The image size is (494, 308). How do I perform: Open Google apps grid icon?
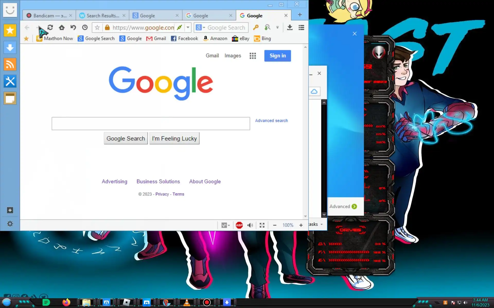coord(253,56)
